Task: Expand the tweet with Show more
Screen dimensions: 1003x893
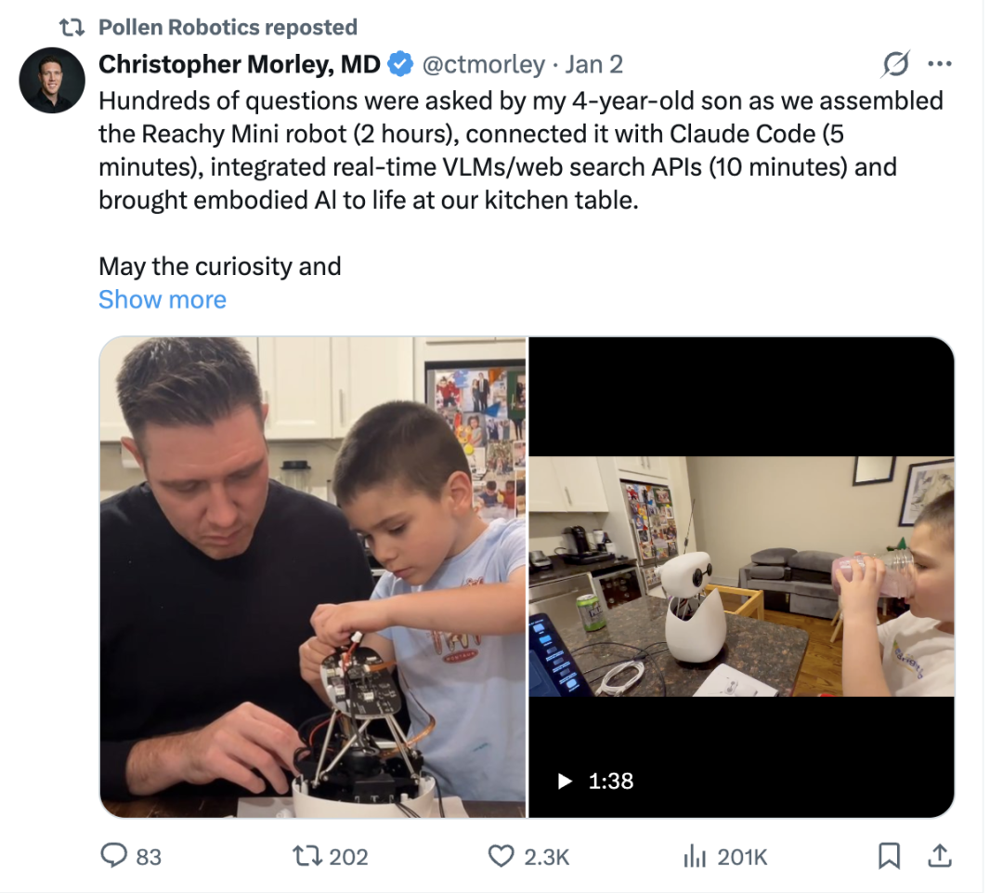Action: click(x=163, y=299)
